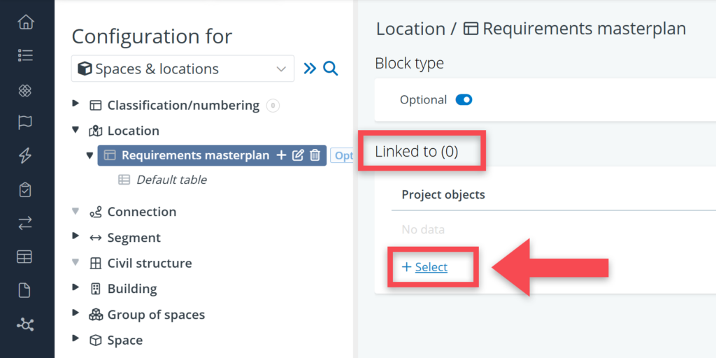Screen dimensions: 716x358
Task: Delete Requirements masterplan with trash icon
Action: (x=315, y=155)
